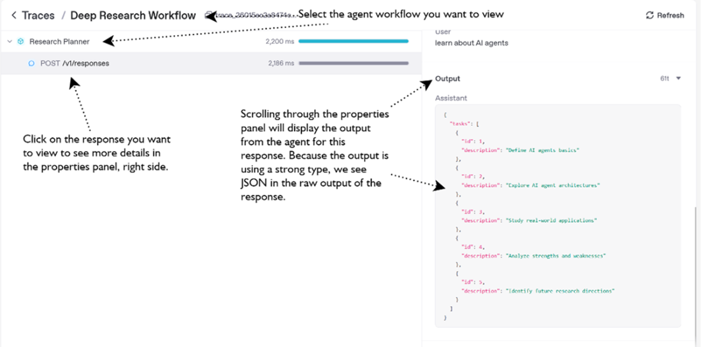Click the user message 'learn about AI agents'
Viewport: 701px width, 347px height.
point(472,43)
